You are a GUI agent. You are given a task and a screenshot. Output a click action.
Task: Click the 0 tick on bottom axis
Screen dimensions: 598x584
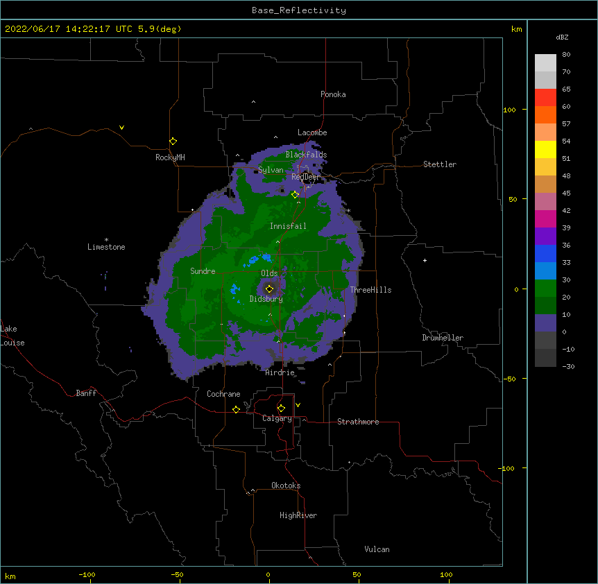click(268, 574)
